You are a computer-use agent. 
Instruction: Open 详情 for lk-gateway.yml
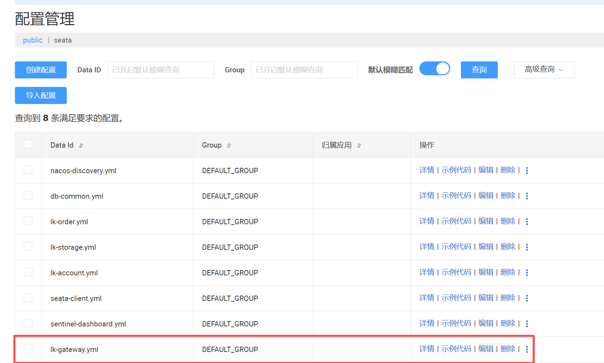click(x=427, y=349)
